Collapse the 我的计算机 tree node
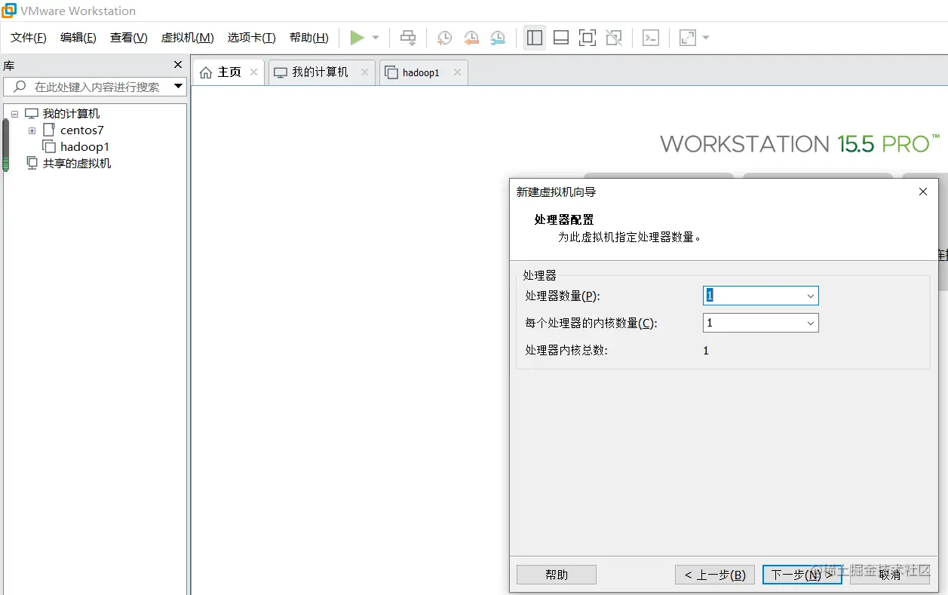The image size is (948, 595). (15, 114)
